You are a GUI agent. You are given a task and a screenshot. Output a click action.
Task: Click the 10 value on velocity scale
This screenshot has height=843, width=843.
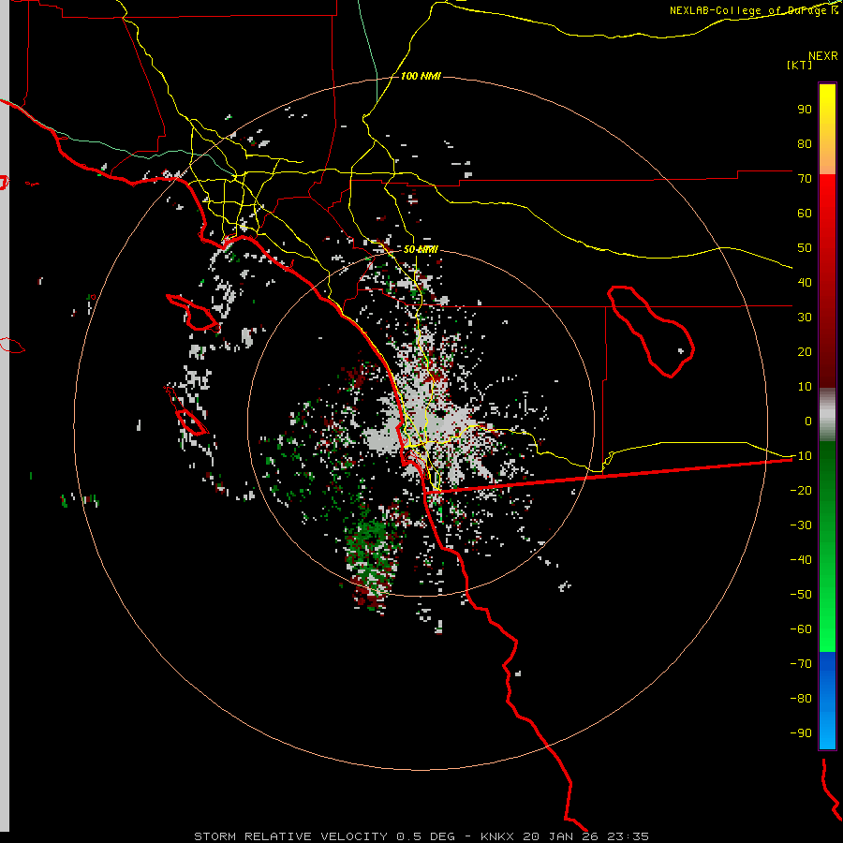point(805,387)
